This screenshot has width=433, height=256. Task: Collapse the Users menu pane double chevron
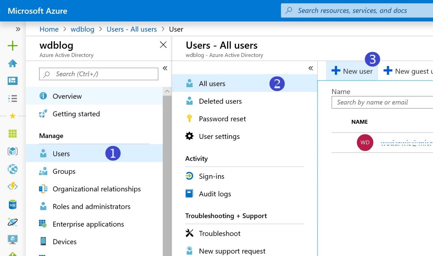click(311, 68)
